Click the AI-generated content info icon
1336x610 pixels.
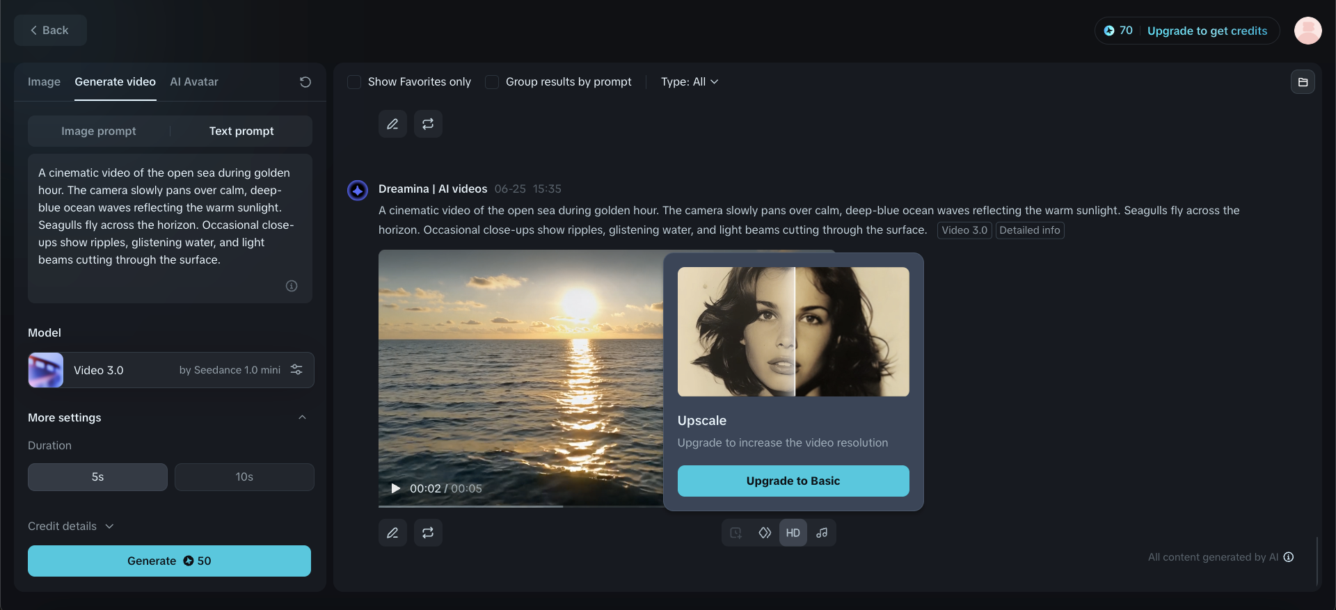click(x=1289, y=557)
